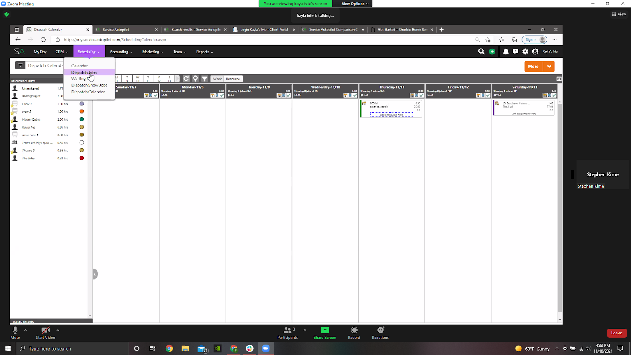631x355 pixels.
Task: Expand the Marketing menu dropdown
Action: point(153,52)
